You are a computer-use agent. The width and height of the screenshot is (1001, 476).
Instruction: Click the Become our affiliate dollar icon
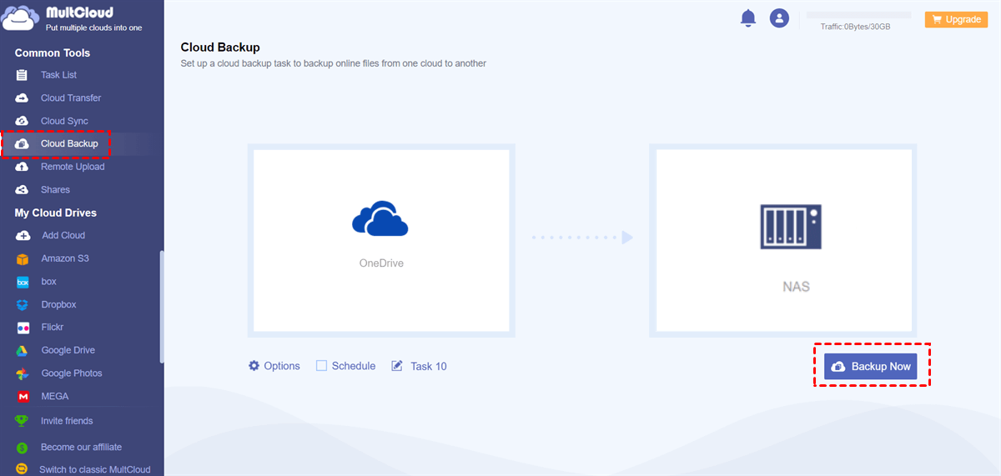[x=23, y=448]
